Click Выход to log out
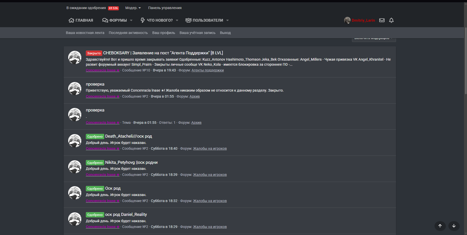The image size is (467, 235). click(x=225, y=33)
